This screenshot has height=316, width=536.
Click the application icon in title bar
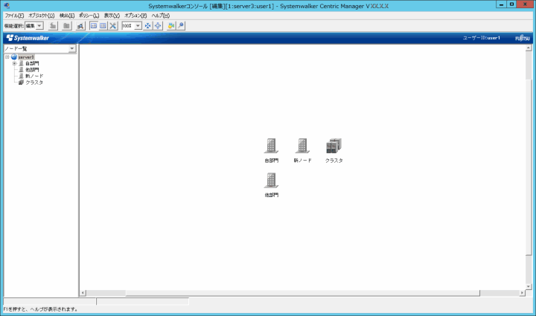click(7, 5)
